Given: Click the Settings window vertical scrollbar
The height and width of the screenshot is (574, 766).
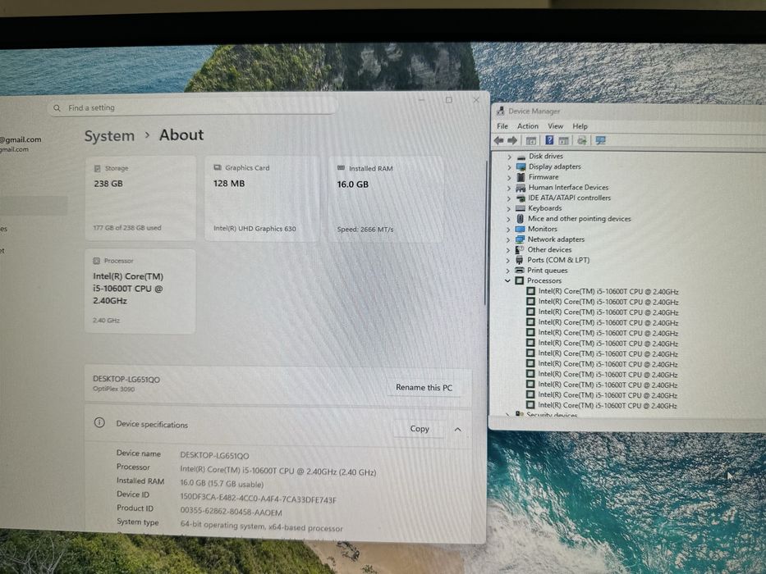Looking at the screenshot, I should pos(485,234).
